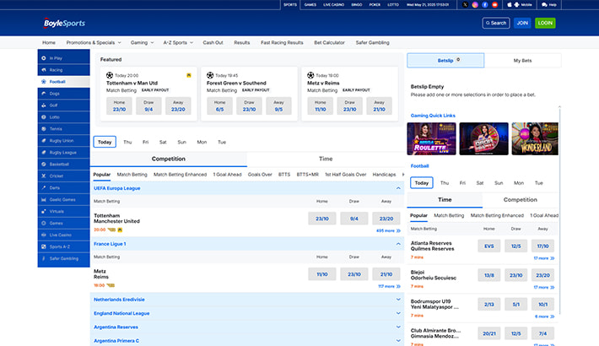The height and width of the screenshot is (346, 599).
Task: Open Mega Roulette game thumbnail
Action: (x=431, y=138)
